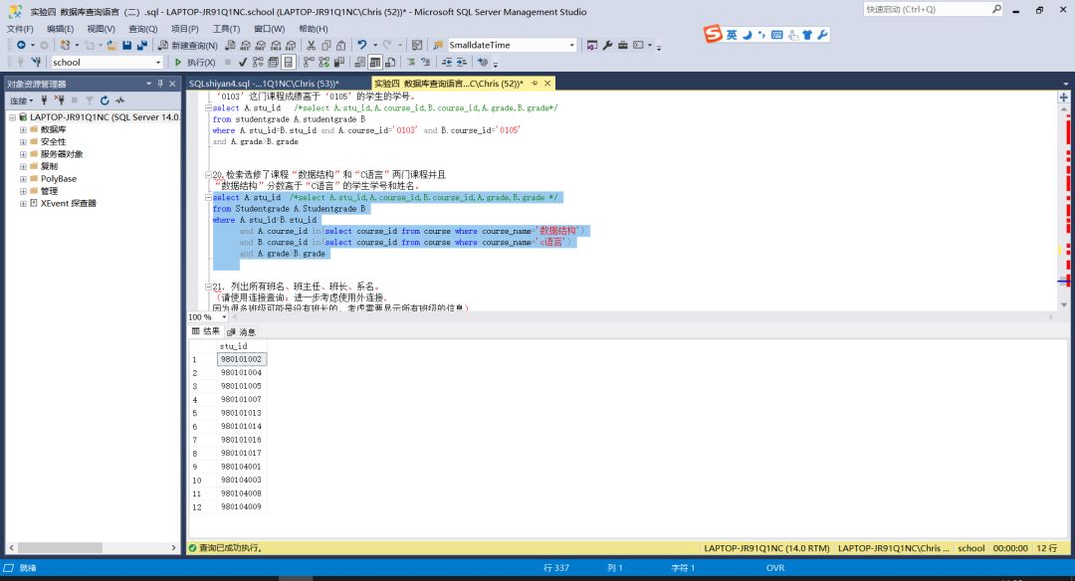The height and width of the screenshot is (581, 1075).
Task: Toggle the Object Explorer auto-hide pin
Action: tap(160, 83)
